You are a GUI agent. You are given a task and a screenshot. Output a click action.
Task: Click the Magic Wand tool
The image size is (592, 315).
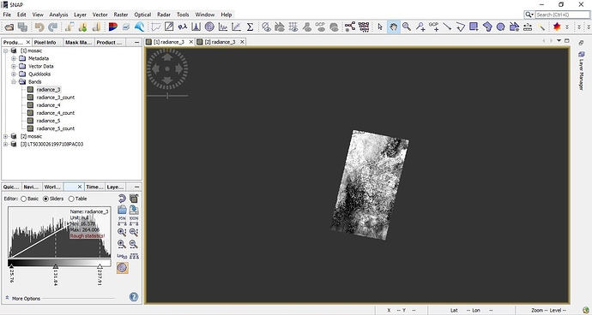click(541, 27)
